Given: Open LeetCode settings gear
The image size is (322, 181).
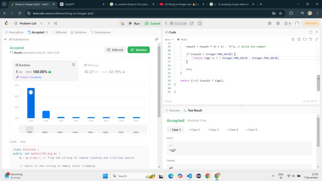Looking at the screenshot, I should pyautogui.click(x=278, y=23).
